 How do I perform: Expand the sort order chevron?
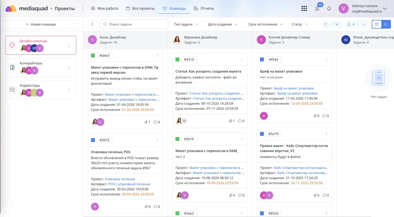point(337,24)
